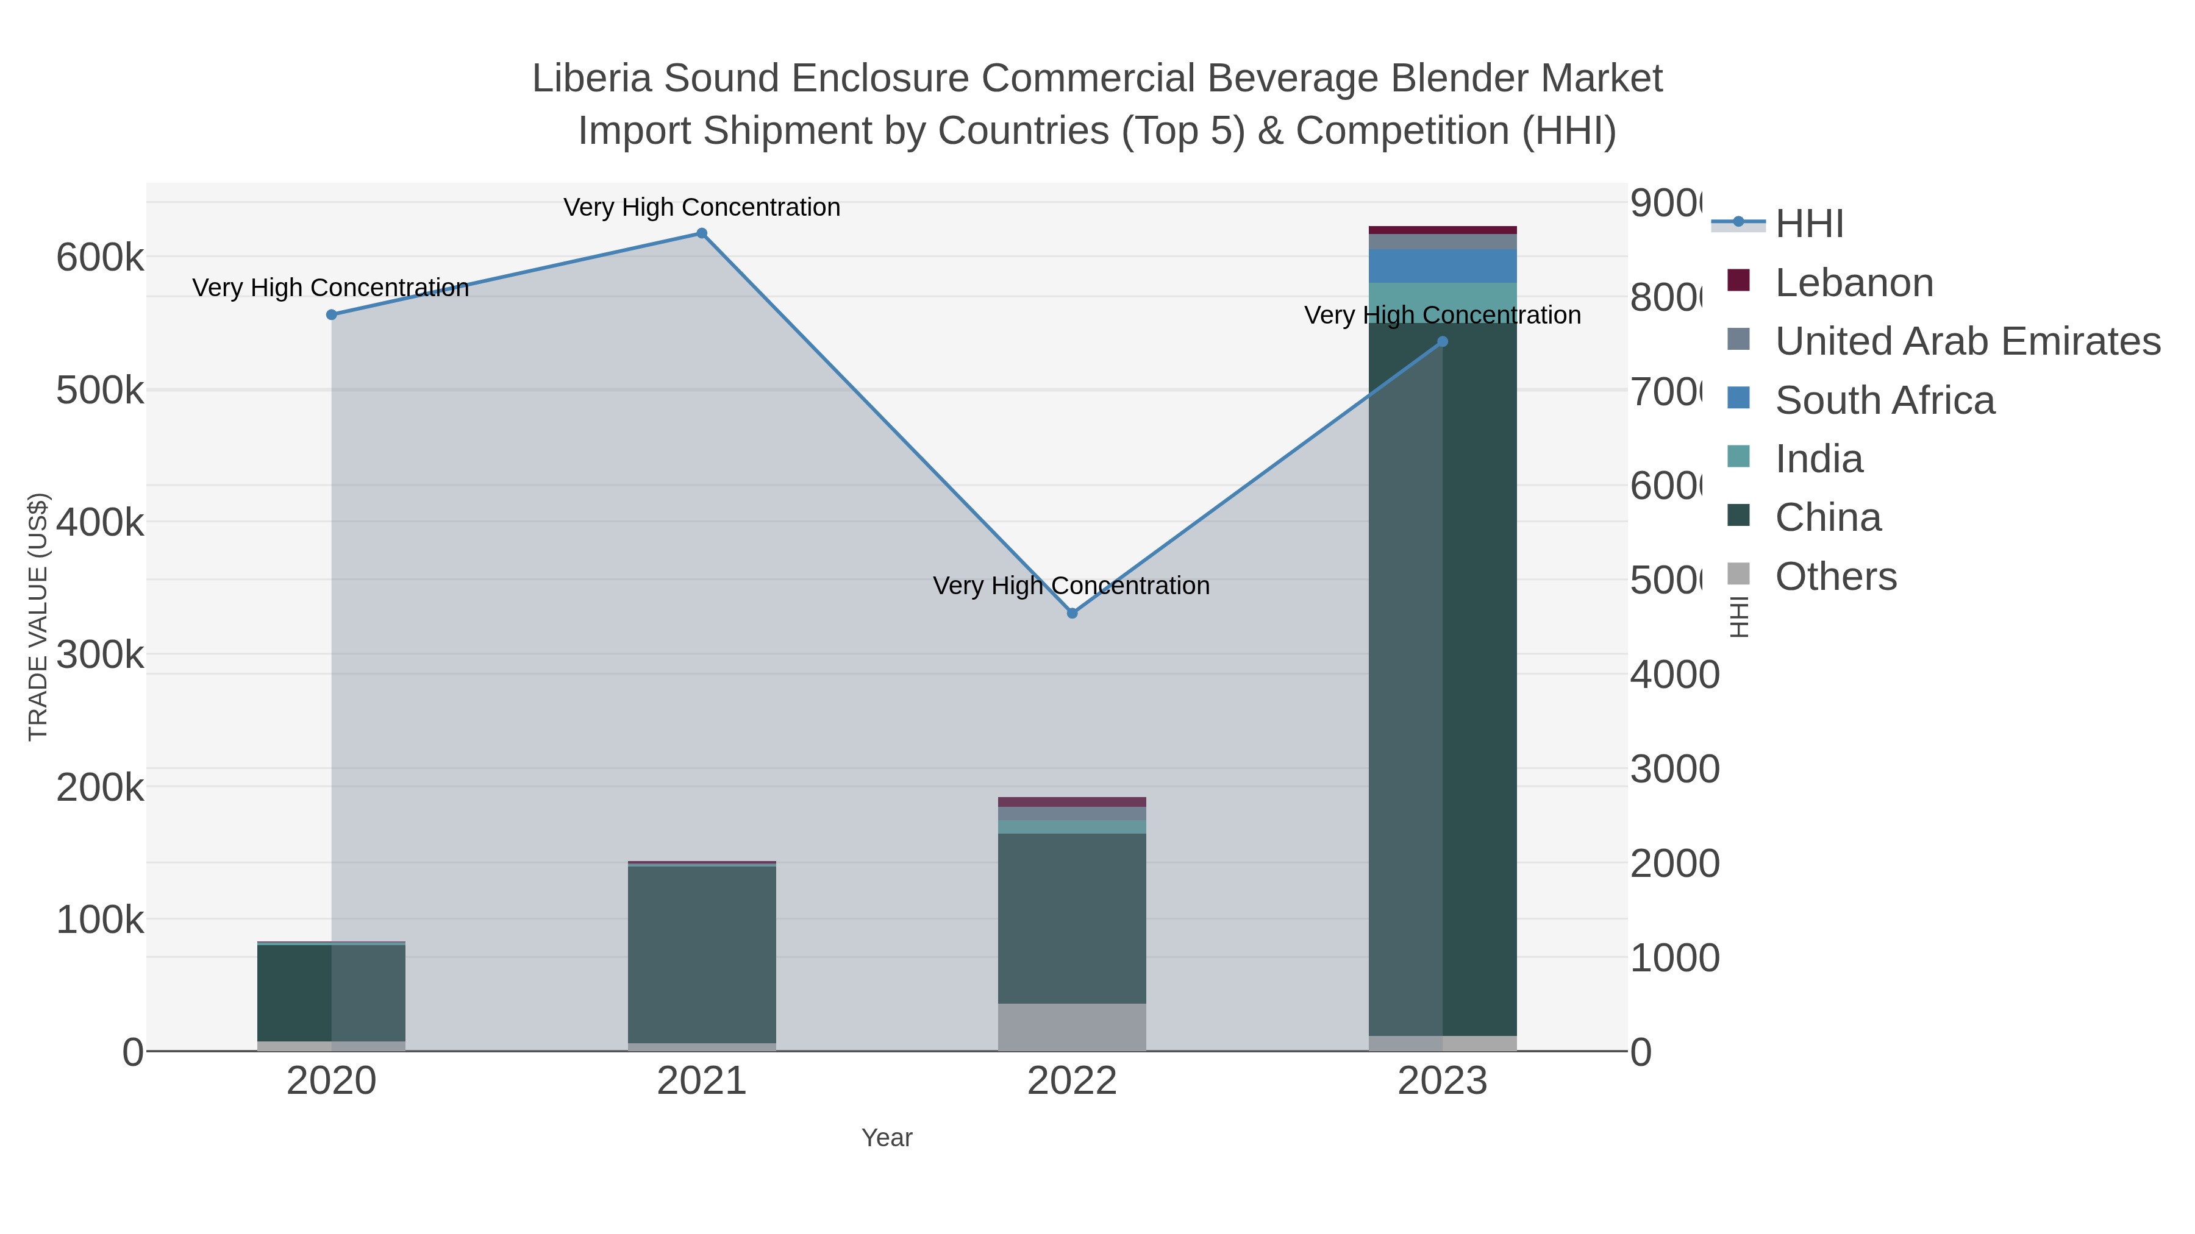Click the United Arab Emirates segment of 2023 bar

tap(1443, 242)
